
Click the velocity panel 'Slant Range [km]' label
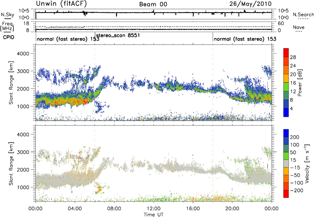[x=11, y=163]
